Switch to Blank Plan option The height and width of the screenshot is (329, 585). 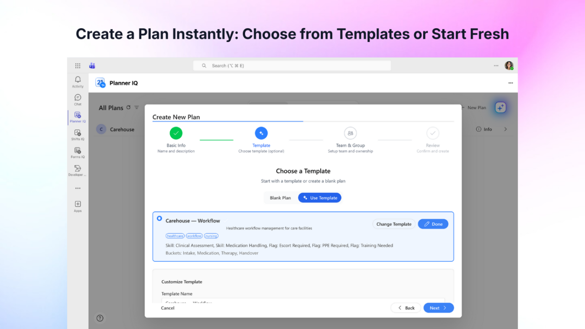(x=280, y=198)
